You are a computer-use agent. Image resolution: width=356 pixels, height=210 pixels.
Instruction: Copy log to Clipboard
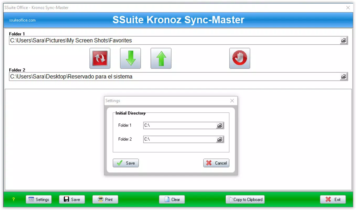(245, 199)
